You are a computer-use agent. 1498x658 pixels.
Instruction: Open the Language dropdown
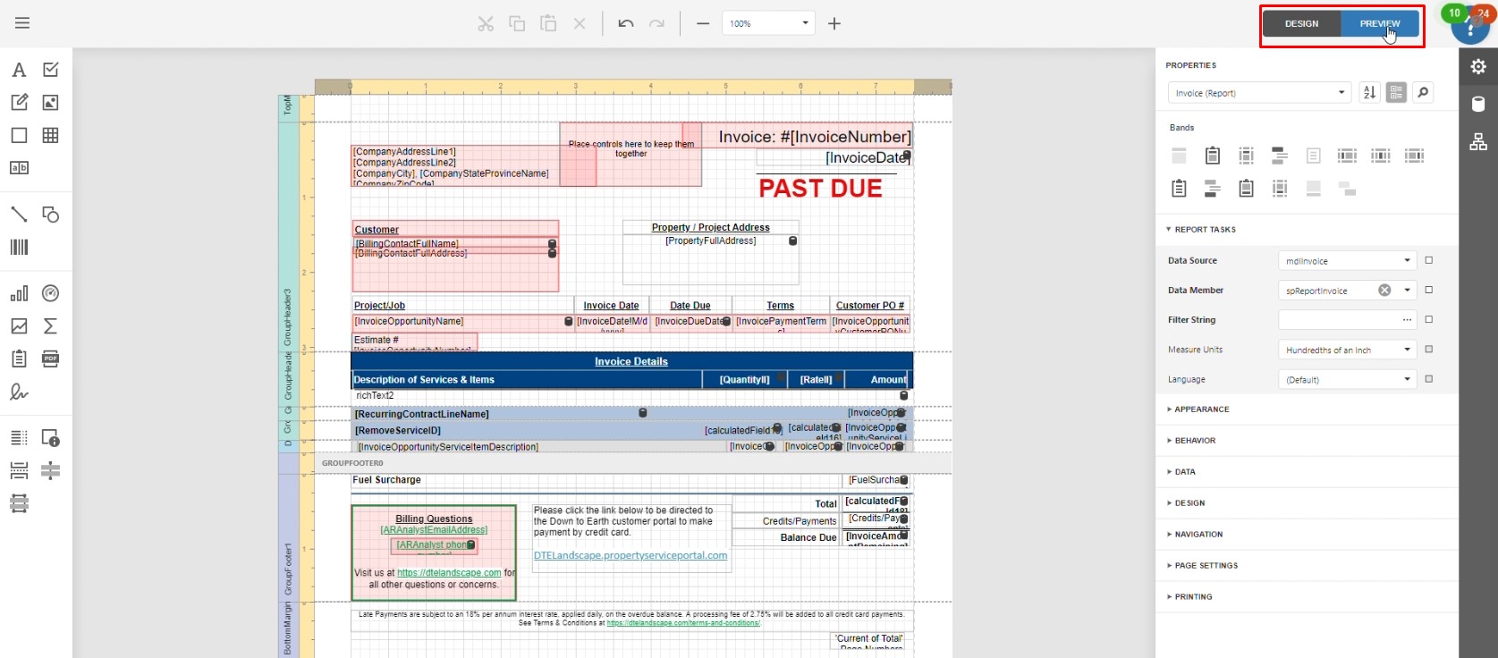click(1347, 380)
